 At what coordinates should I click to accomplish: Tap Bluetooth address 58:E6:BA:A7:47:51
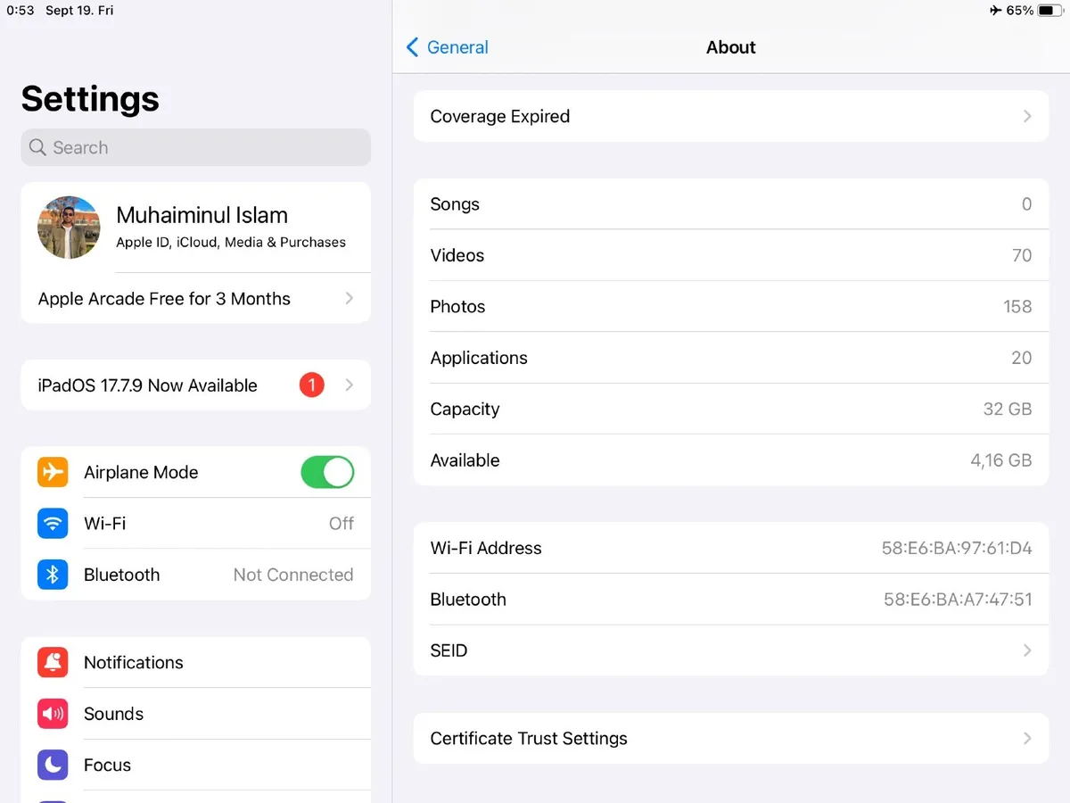(x=958, y=600)
